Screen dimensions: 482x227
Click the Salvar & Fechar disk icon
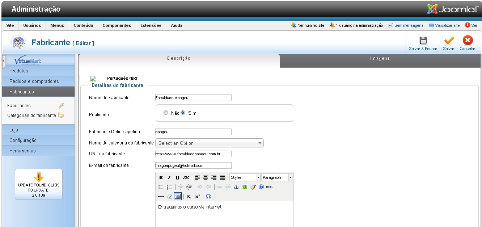pos(423,41)
